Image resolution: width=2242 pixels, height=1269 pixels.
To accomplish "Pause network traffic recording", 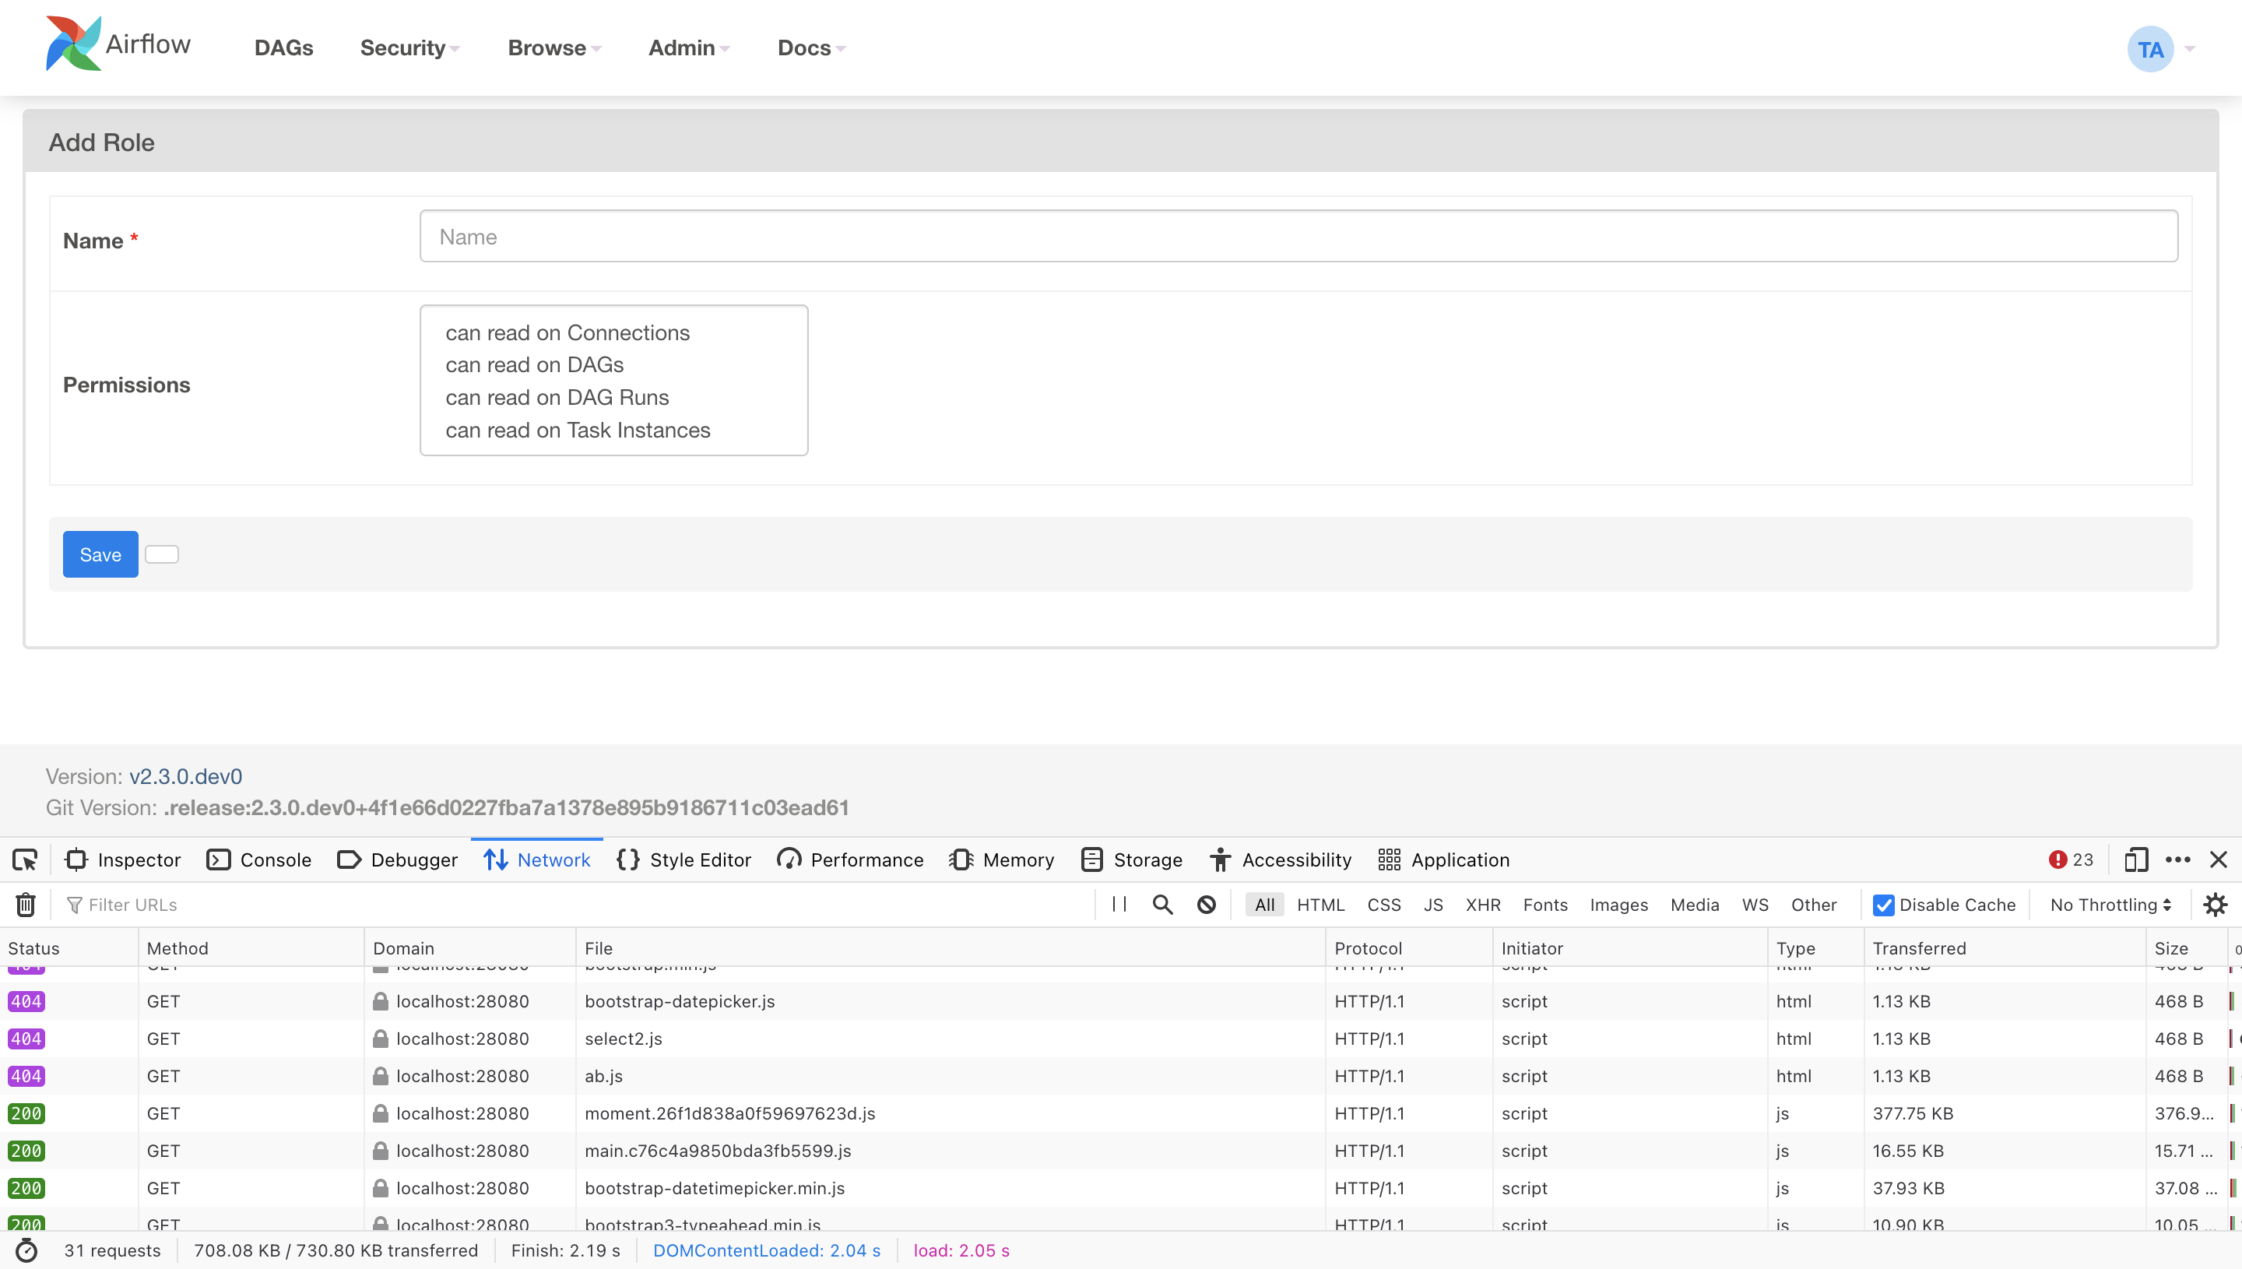I will tap(1119, 904).
